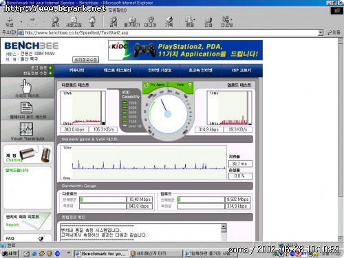The image size is (344, 258).
Task: Click the BENCHBEE logo
Action: click(x=32, y=46)
